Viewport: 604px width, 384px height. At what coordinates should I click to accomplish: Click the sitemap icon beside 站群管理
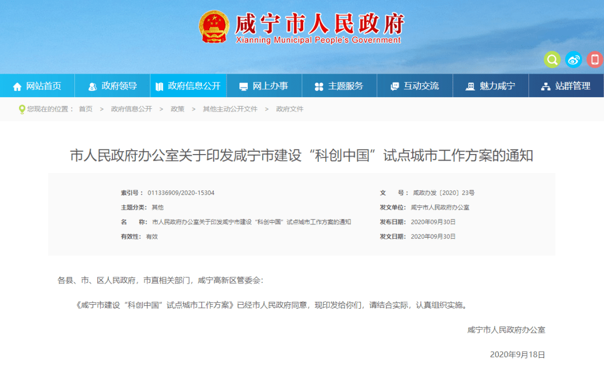(x=546, y=87)
